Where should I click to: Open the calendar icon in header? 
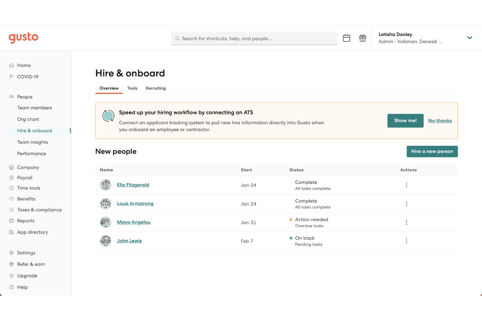347,38
